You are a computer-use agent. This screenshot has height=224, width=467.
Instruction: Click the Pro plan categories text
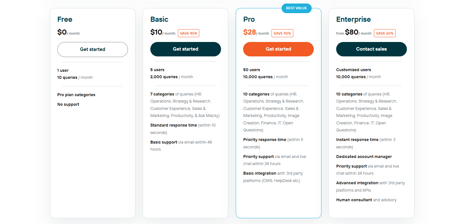click(x=76, y=95)
